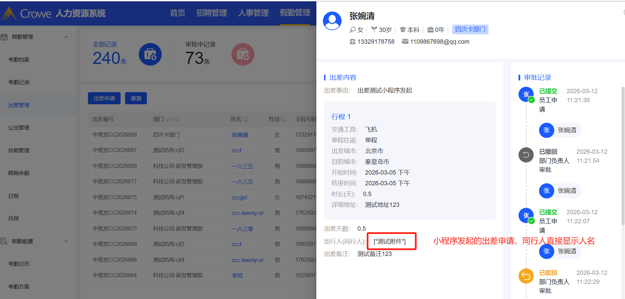Click the 审批中记录 red briefcase icon
This screenshot has height=299, width=625.
pyautogui.click(x=243, y=54)
